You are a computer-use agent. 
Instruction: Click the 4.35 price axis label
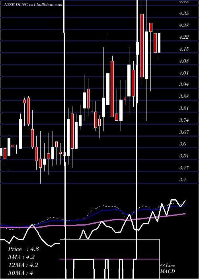[x=184, y=14]
